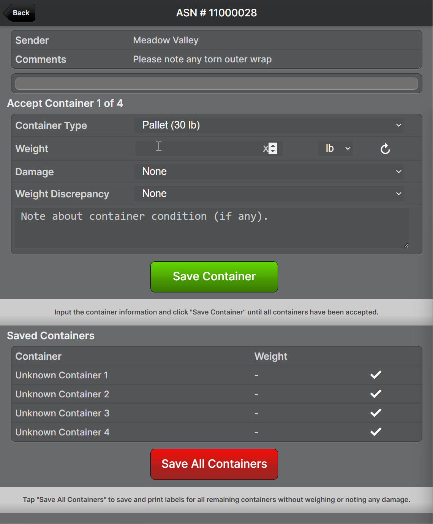Click checkmark for Unknown Container 2
Image resolution: width=433 pixels, height=524 pixels.
tap(376, 394)
